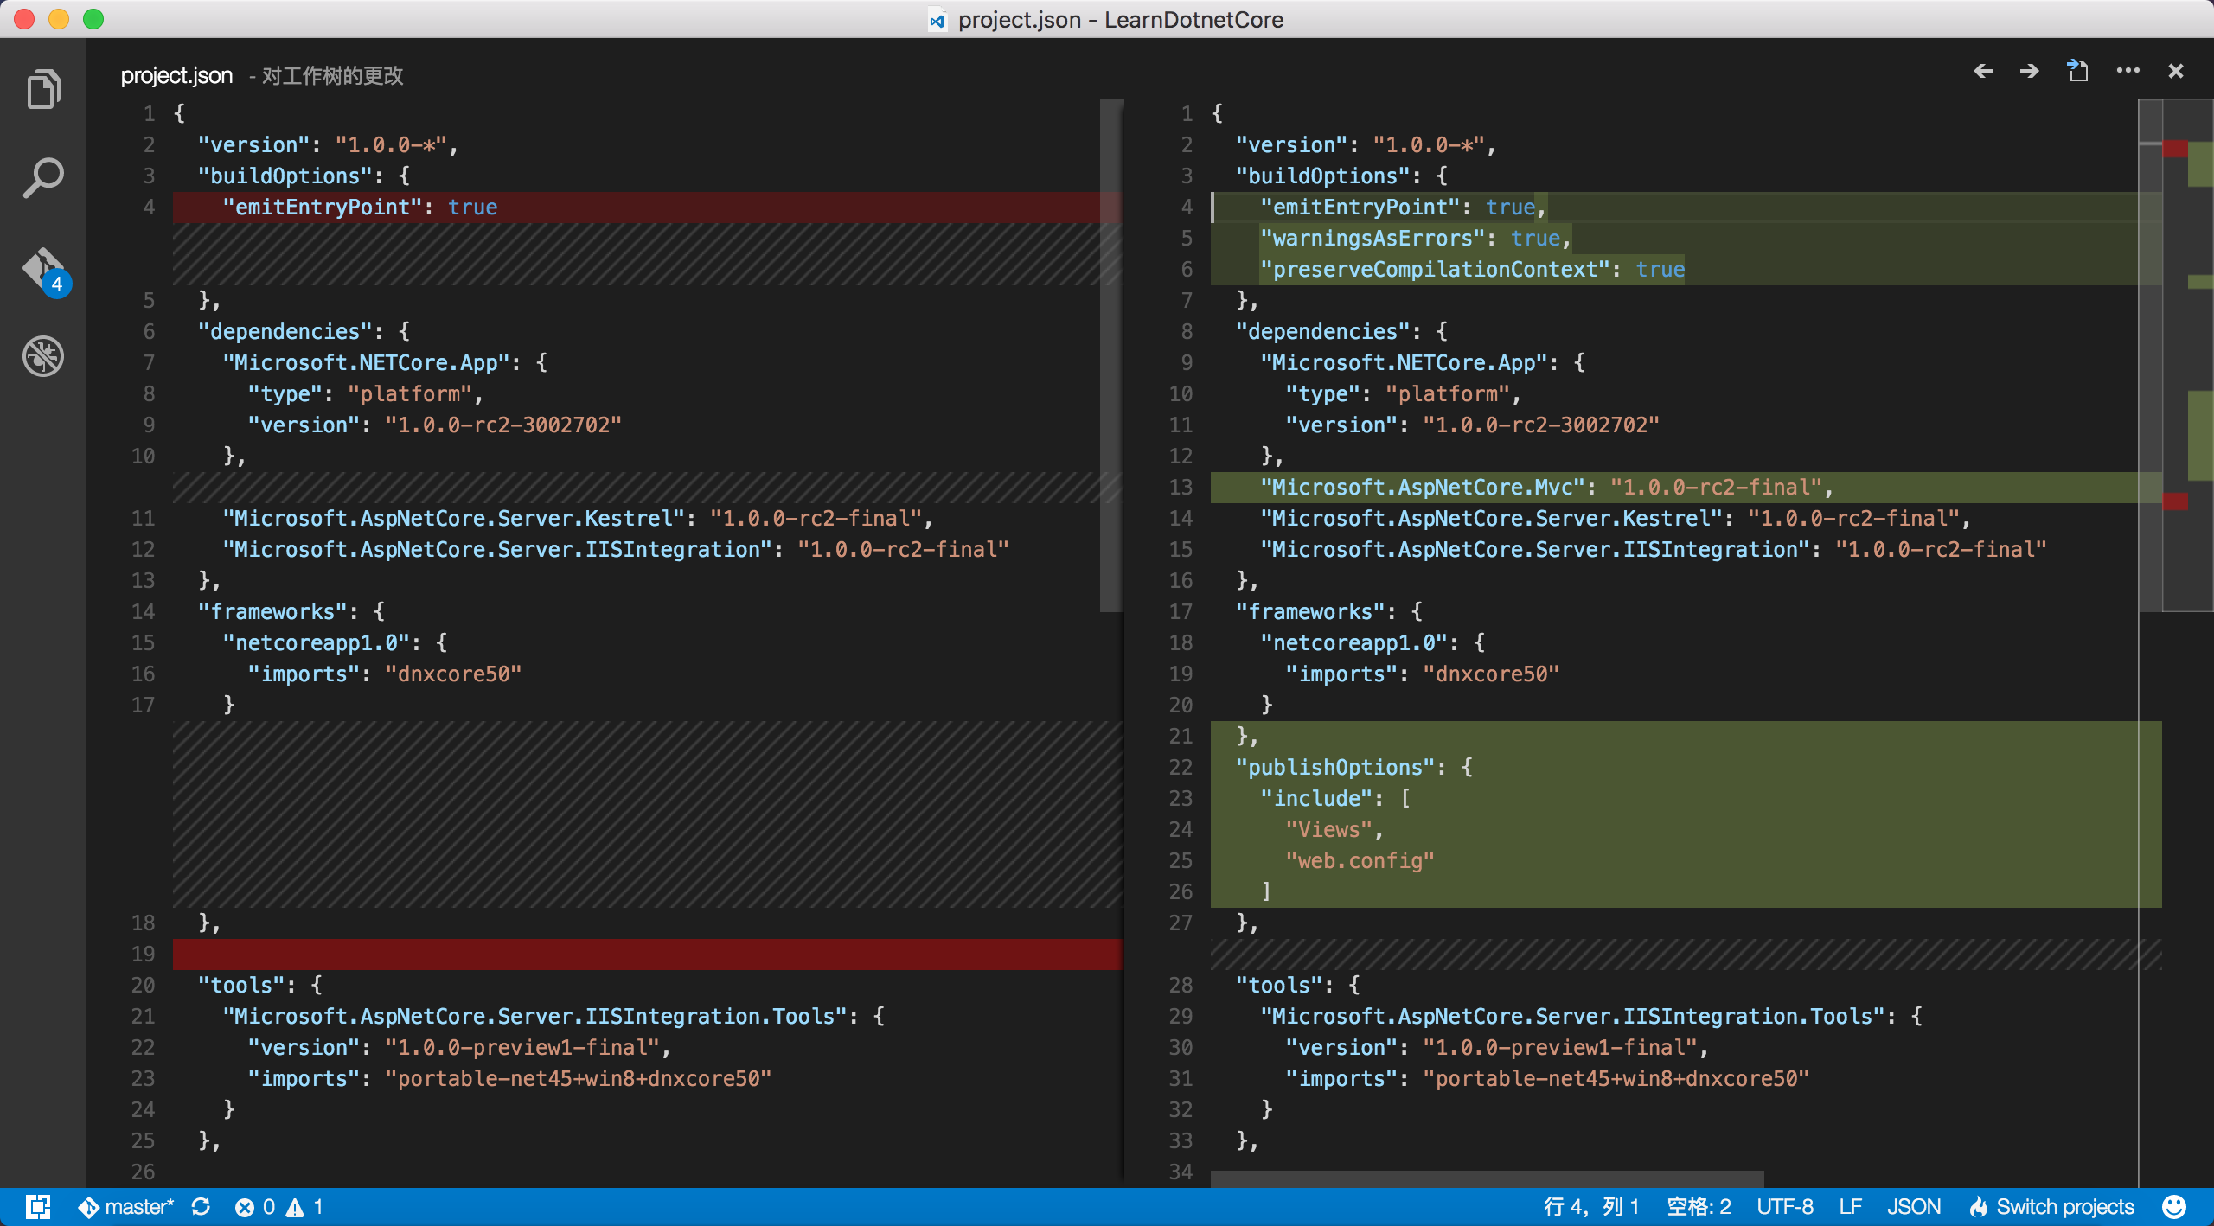Click the red emitEntryPoint line in left pane

tap(647, 208)
